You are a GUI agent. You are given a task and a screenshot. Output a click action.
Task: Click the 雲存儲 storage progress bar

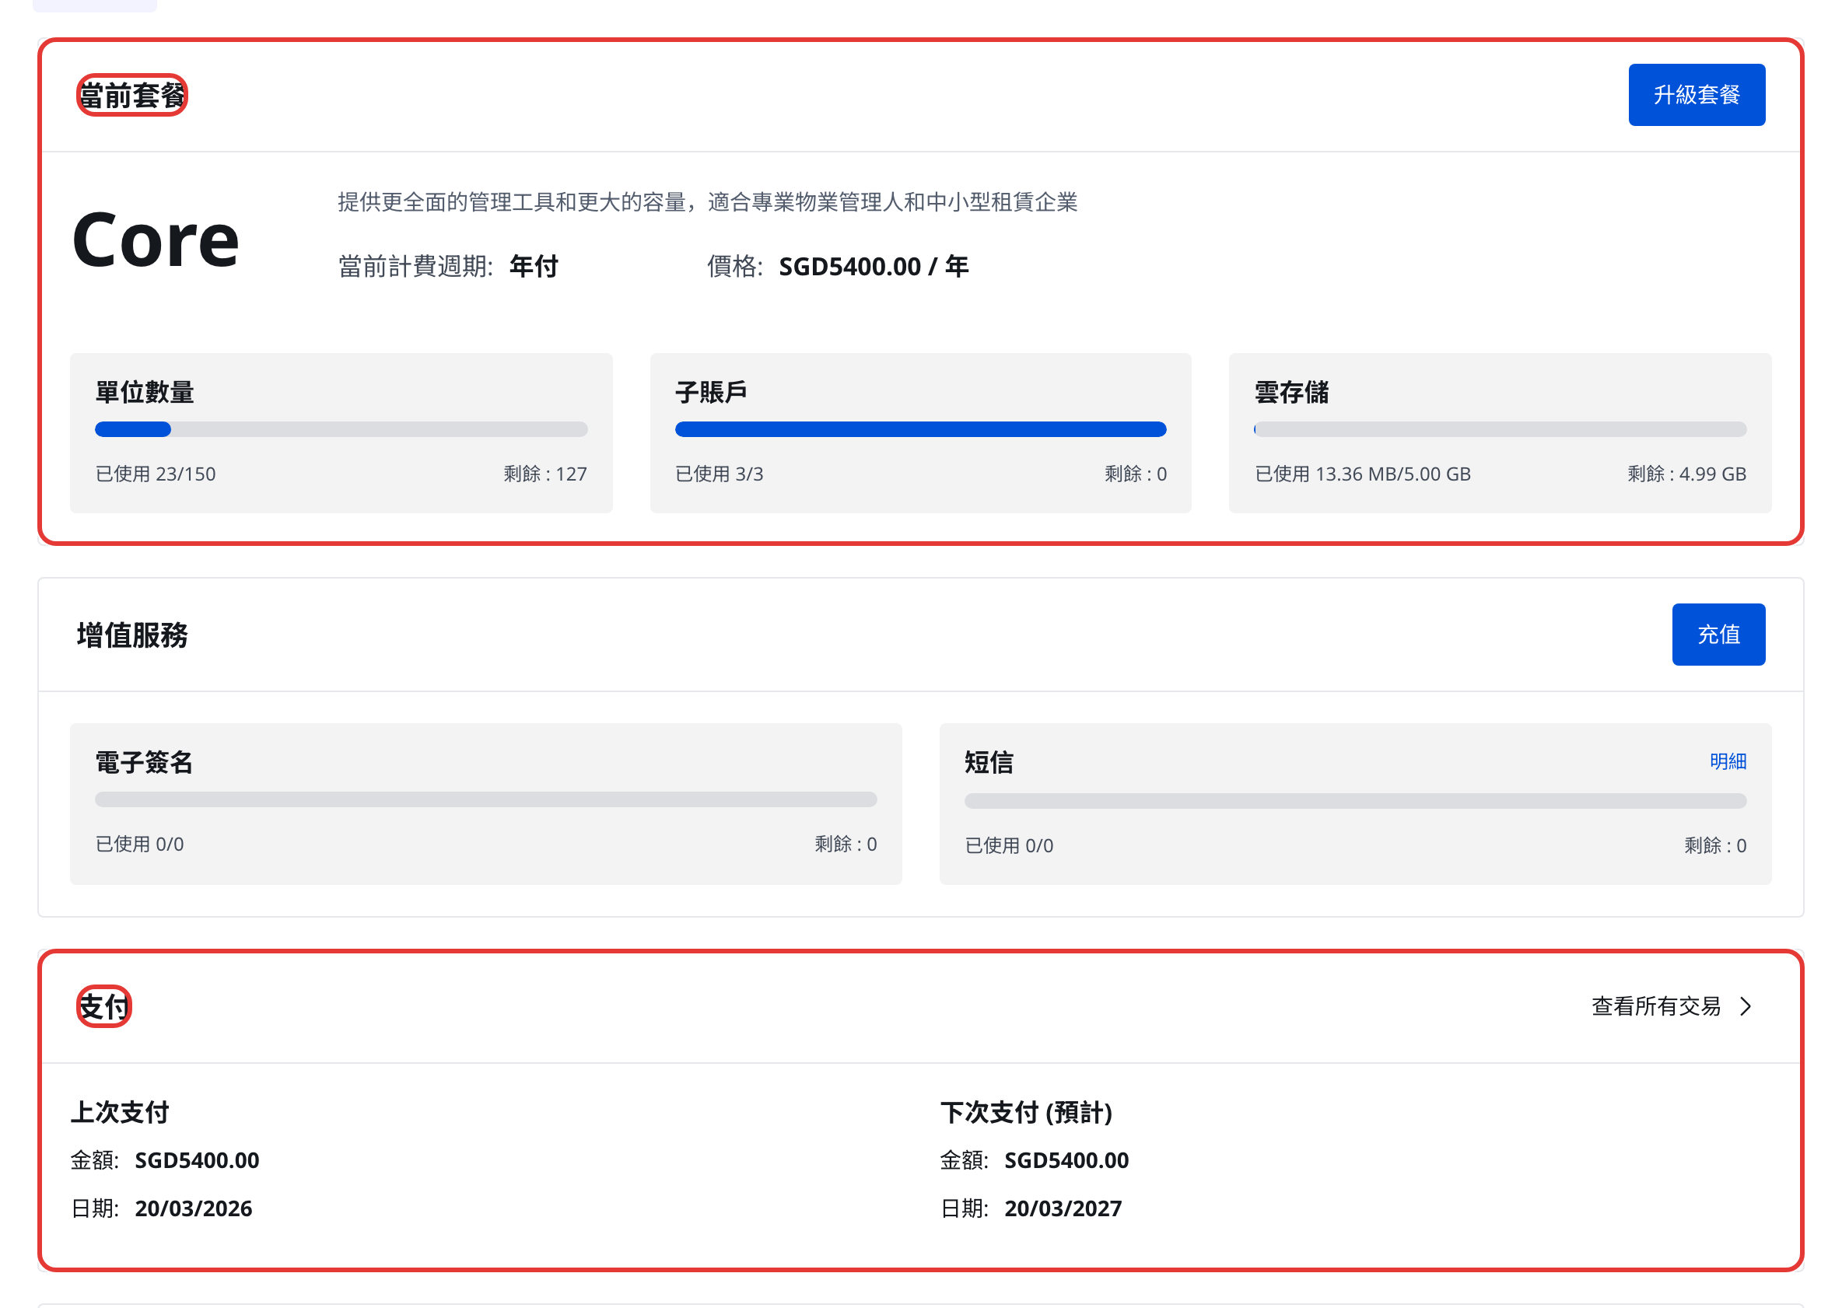pyautogui.click(x=1500, y=429)
